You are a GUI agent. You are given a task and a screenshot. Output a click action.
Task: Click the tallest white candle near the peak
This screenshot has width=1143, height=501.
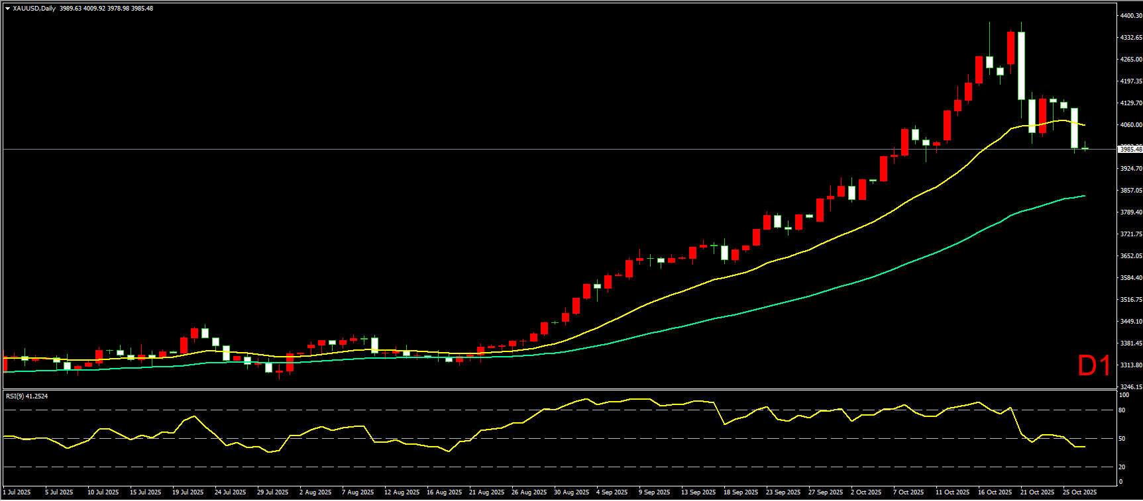point(1021,66)
